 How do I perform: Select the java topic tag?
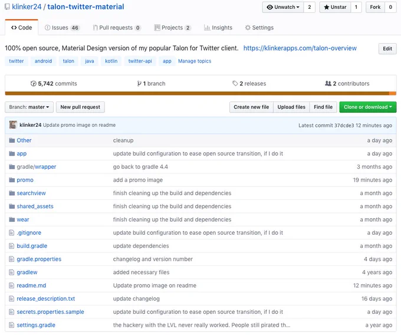pyautogui.click(x=90, y=61)
